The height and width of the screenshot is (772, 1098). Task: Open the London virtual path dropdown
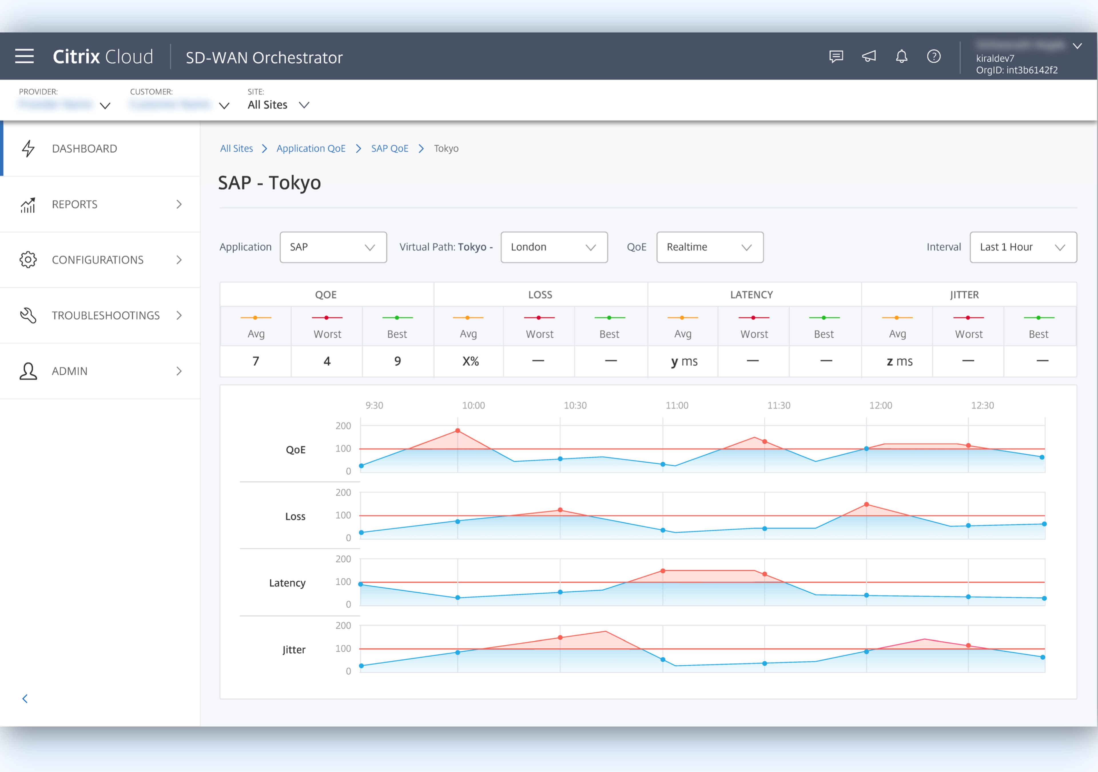pyautogui.click(x=554, y=247)
